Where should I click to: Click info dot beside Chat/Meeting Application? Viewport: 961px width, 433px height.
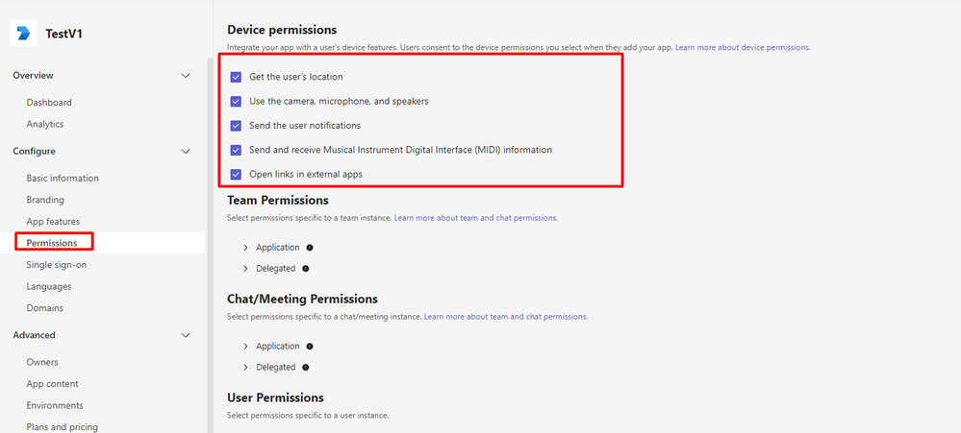point(310,347)
